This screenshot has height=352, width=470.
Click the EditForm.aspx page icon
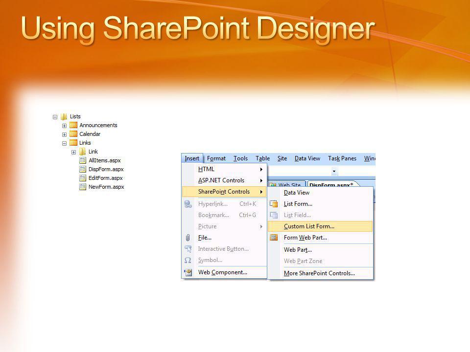83,178
